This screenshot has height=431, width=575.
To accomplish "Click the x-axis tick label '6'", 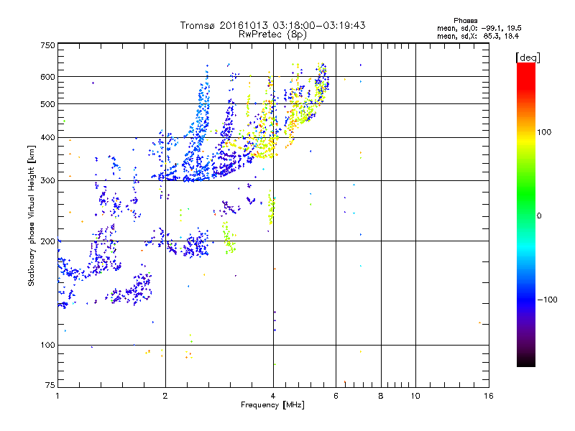I will coord(336,396).
